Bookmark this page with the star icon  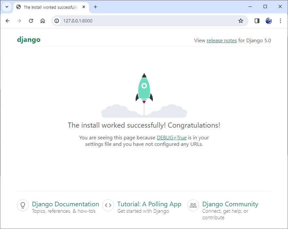tap(241, 21)
